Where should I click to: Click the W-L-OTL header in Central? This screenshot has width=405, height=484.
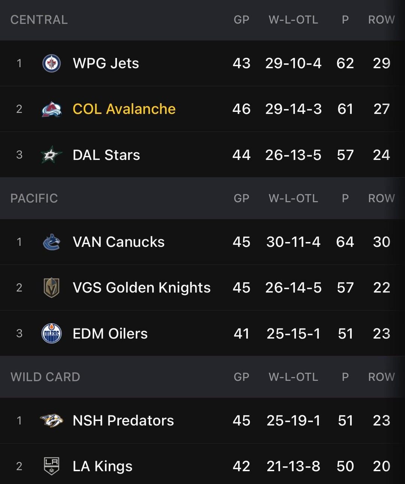click(x=293, y=20)
